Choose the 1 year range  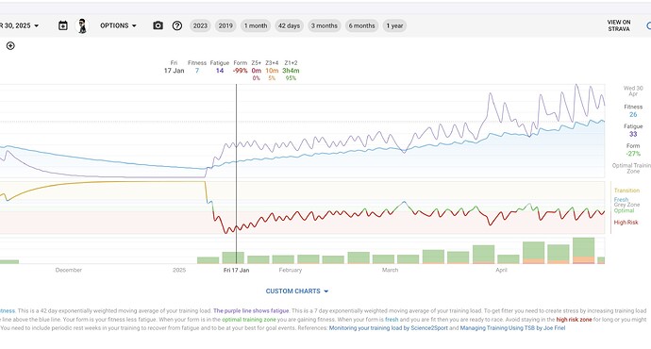pyautogui.click(x=394, y=25)
